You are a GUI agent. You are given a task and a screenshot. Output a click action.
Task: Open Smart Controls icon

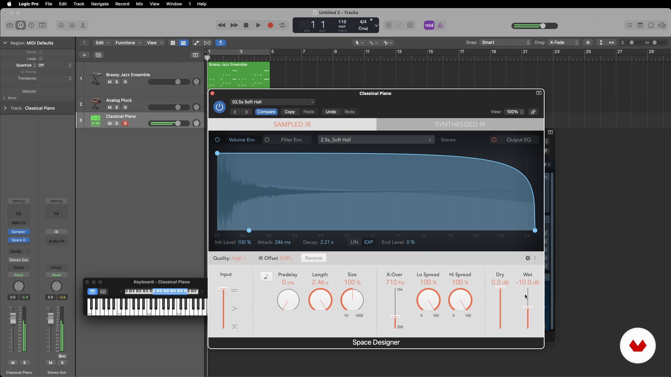[61, 25]
